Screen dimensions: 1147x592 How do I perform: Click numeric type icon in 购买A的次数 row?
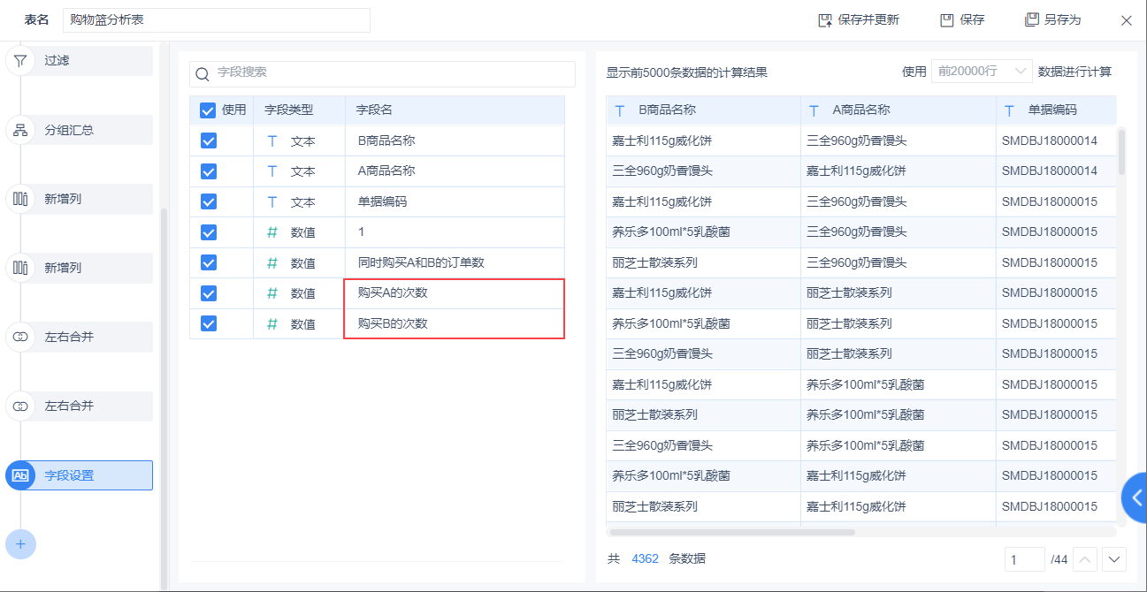[272, 293]
